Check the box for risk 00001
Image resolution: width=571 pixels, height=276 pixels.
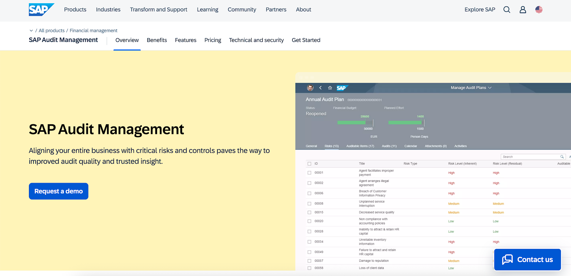(309, 173)
